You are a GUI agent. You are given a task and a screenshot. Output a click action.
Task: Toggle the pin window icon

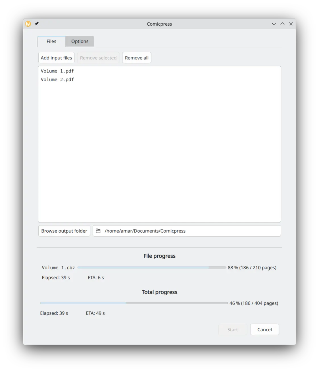37,24
